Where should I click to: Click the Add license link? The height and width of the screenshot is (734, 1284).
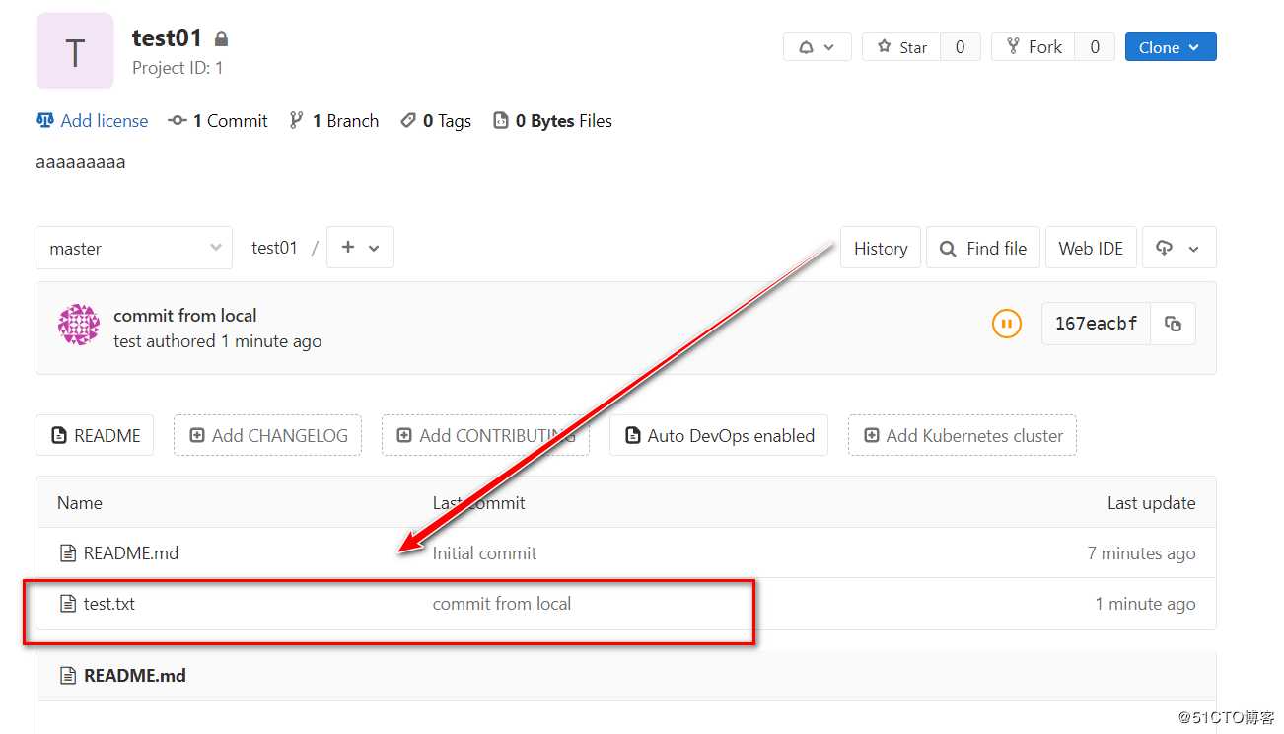92,121
